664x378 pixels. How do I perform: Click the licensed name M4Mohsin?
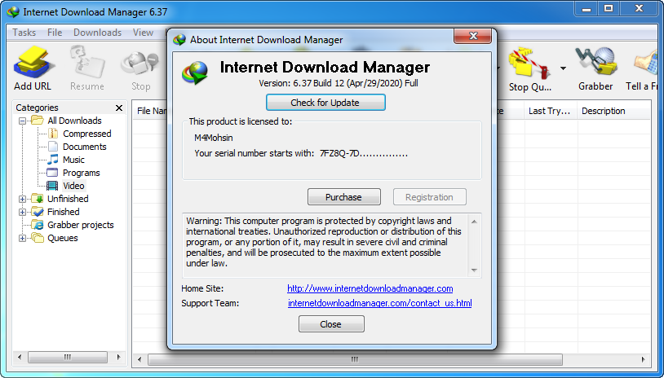214,138
